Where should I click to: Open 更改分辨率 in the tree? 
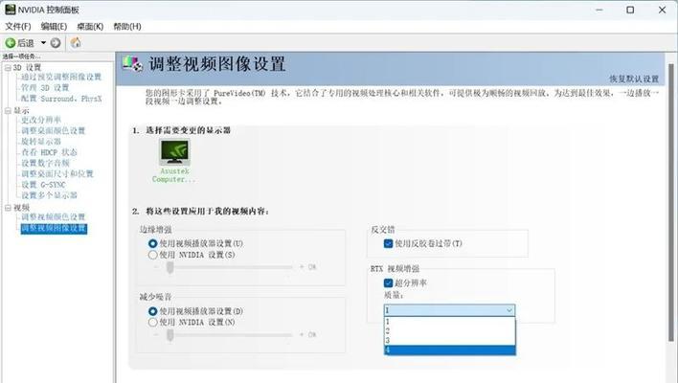(41, 120)
